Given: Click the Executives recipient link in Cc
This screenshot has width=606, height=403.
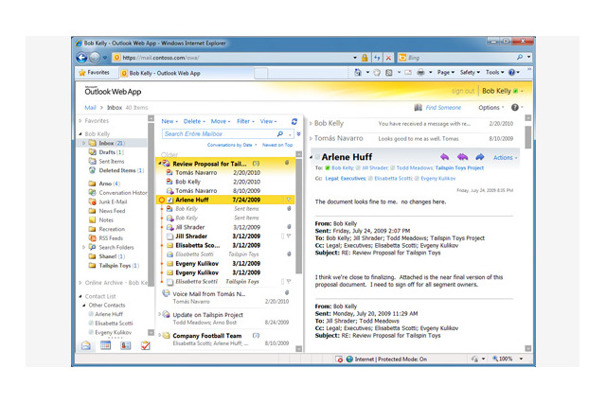Looking at the screenshot, I should tap(352, 179).
